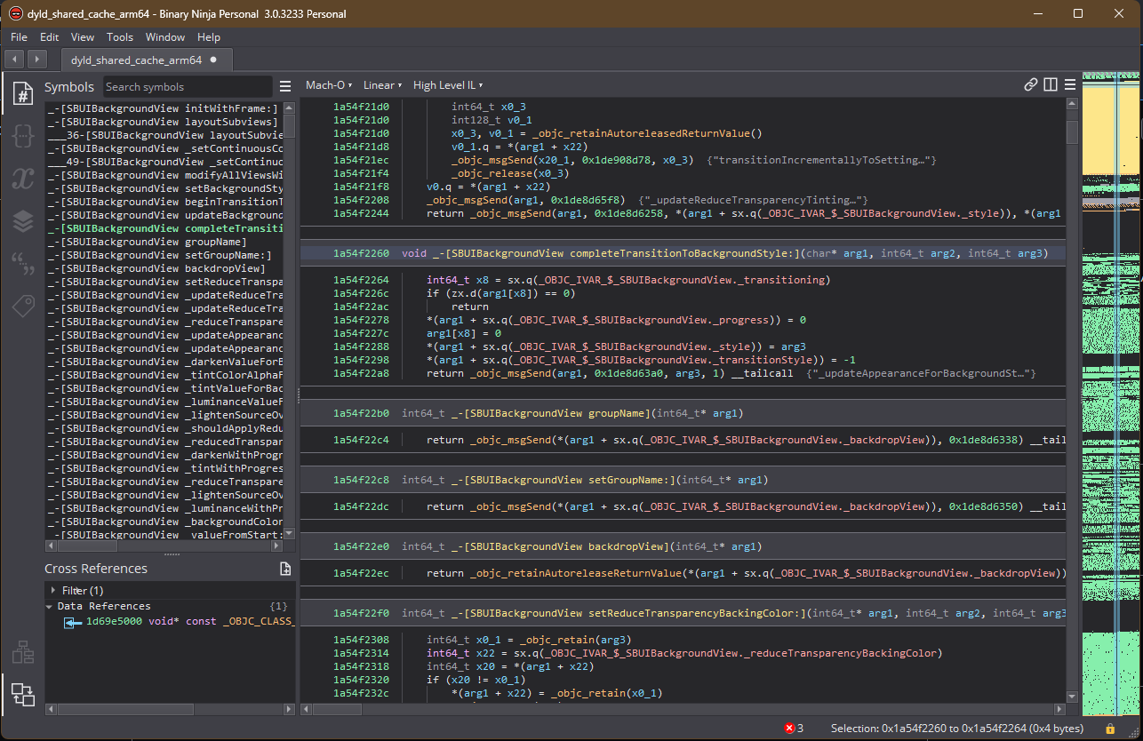The height and width of the screenshot is (741, 1143).
Task: Open the Tools menu
Action: [x=120, y=37]
